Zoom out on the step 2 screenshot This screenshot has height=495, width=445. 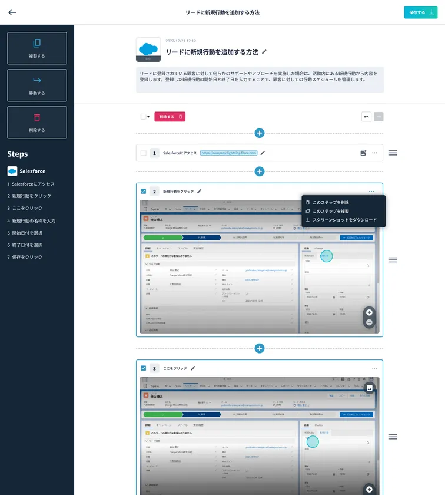(x=369, y=322)
